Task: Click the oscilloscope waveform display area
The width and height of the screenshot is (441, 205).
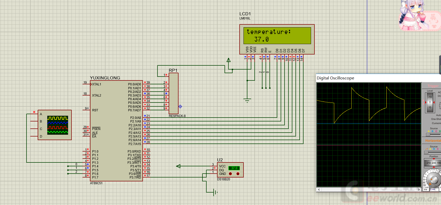Action: point(369,135)
